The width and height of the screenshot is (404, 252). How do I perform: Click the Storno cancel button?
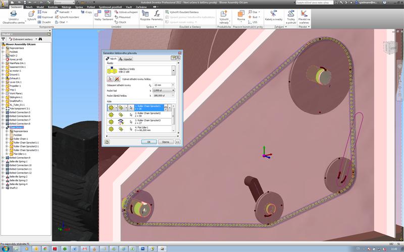click(x=165, y=142)
